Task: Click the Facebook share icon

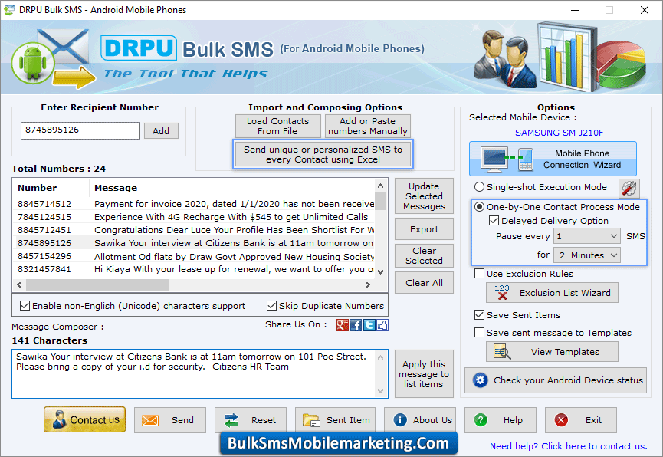Action: [x=356, y=325]
